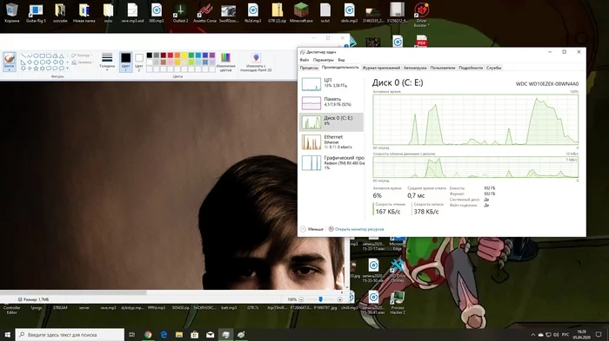Pick the green color swatch in Paint
Image resolution: width=609 pixels, height=341 pixels.
pos(191,56)
